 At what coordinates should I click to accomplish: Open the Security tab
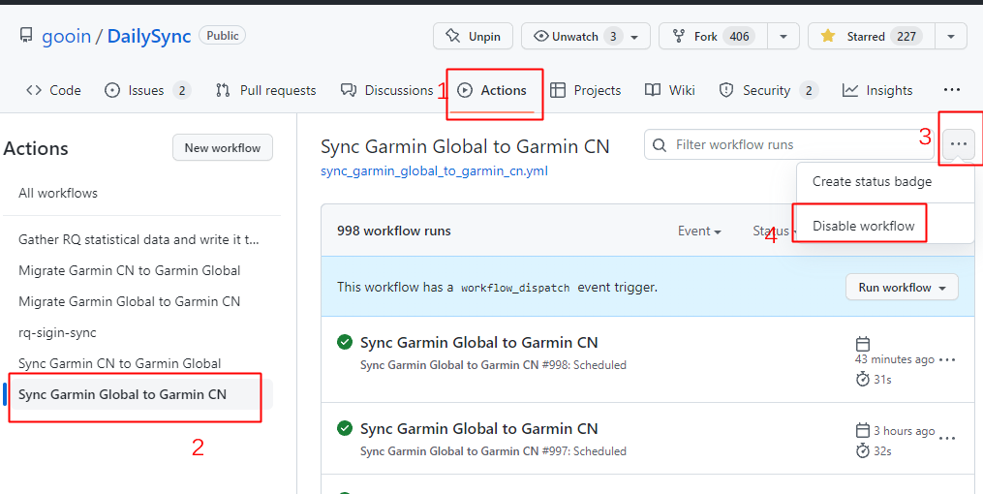pos(768,90)
